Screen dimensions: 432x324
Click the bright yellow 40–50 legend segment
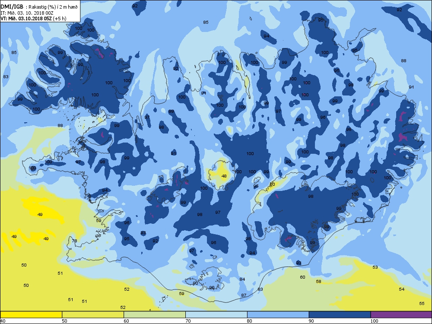click(x=31, y=314)
